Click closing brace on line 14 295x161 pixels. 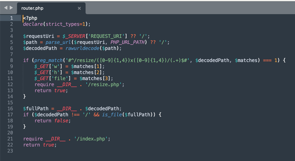point(24,97)
